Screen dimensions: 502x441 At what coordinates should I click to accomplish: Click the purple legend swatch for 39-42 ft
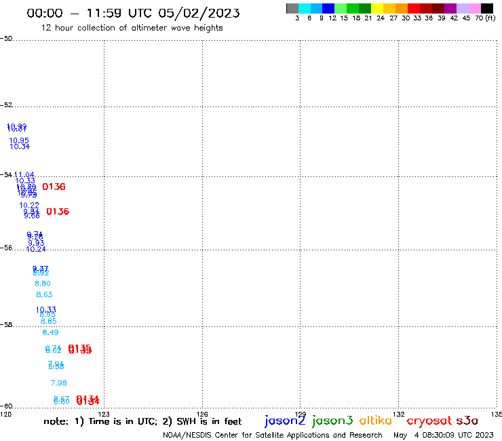[450, 8]
